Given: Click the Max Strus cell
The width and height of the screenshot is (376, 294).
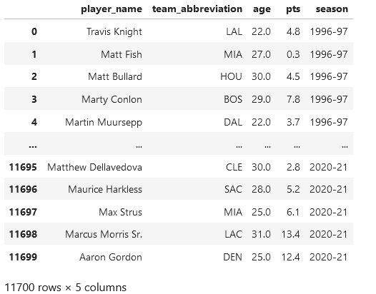Looking at the screenshot, I should click(x=120, y=212).
